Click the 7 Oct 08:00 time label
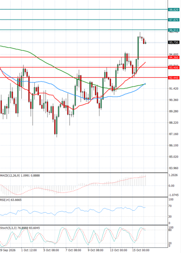181x253 pixels. [x=73, y=250]
